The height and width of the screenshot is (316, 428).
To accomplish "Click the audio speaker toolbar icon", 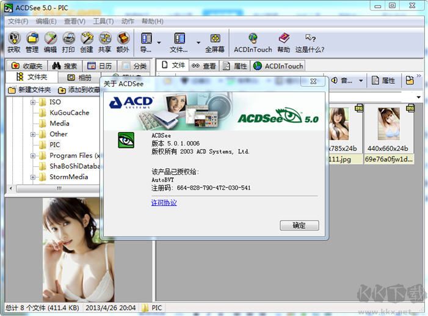I will pos(335,80).
